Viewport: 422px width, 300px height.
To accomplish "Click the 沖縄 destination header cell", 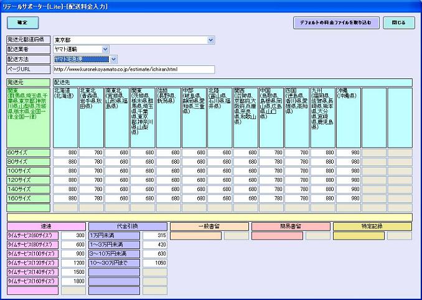I will (348, 116).
